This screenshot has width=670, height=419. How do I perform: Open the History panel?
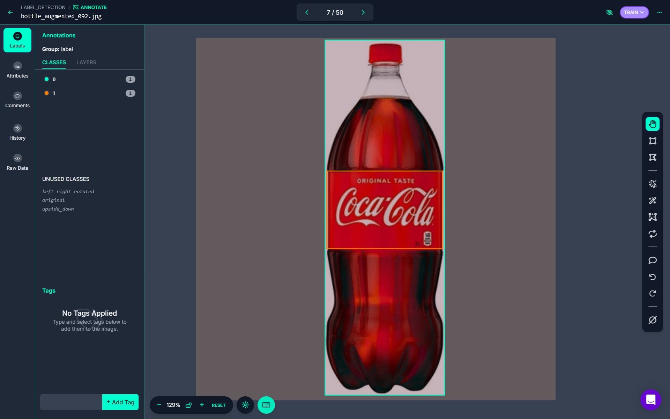coord(17,133)
